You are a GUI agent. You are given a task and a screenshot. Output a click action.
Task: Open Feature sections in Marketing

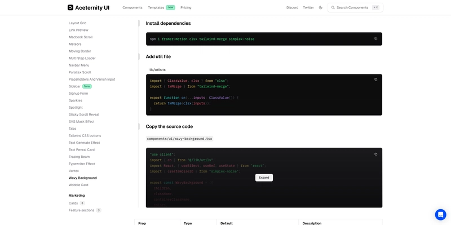(x=81, y=210)
